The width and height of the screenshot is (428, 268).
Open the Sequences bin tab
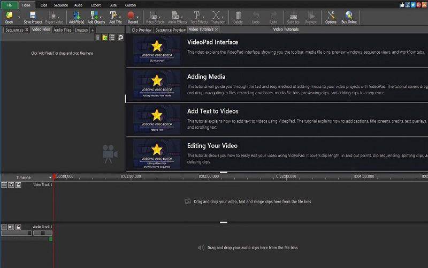point(17,30)
